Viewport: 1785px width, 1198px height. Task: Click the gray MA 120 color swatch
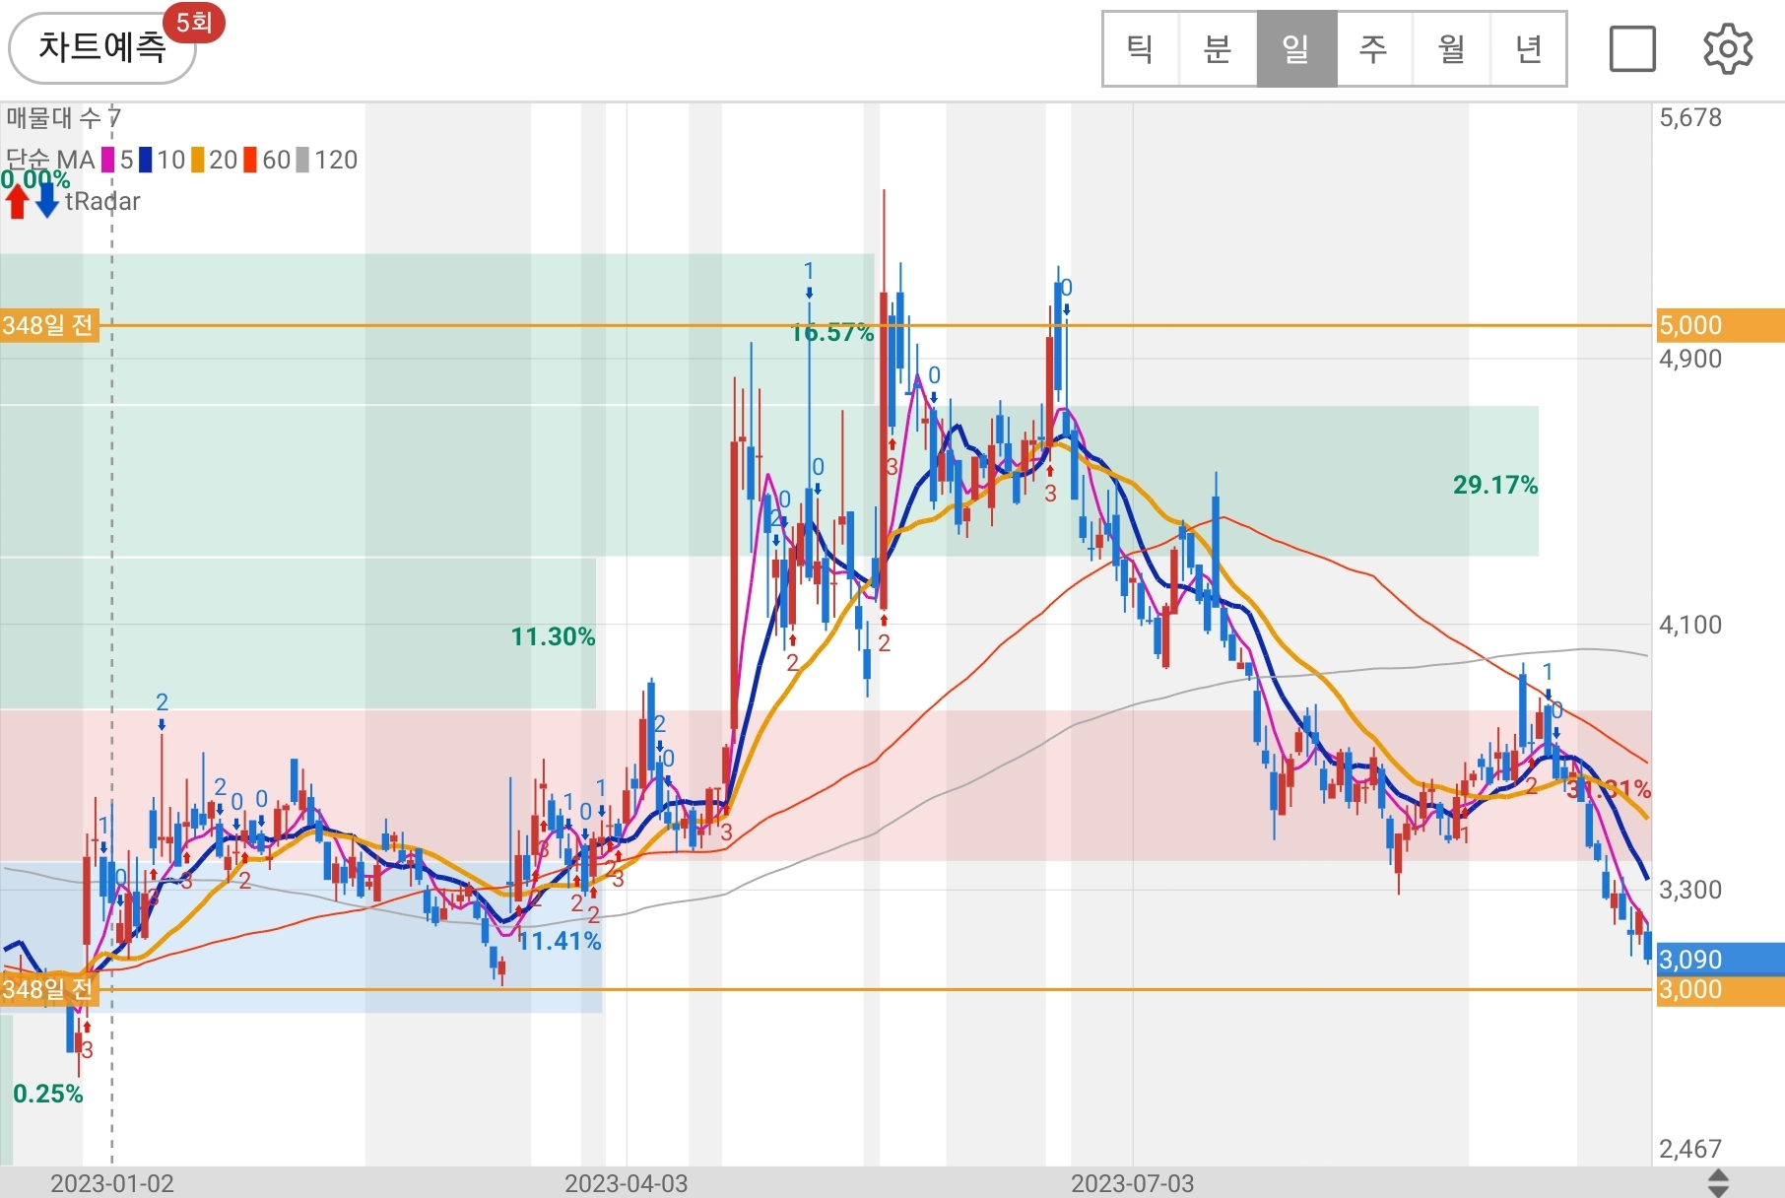pyautogui.click(x=302, y=160)
